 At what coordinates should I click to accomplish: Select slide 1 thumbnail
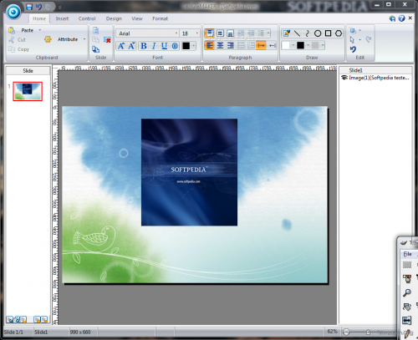coord(28,91)
